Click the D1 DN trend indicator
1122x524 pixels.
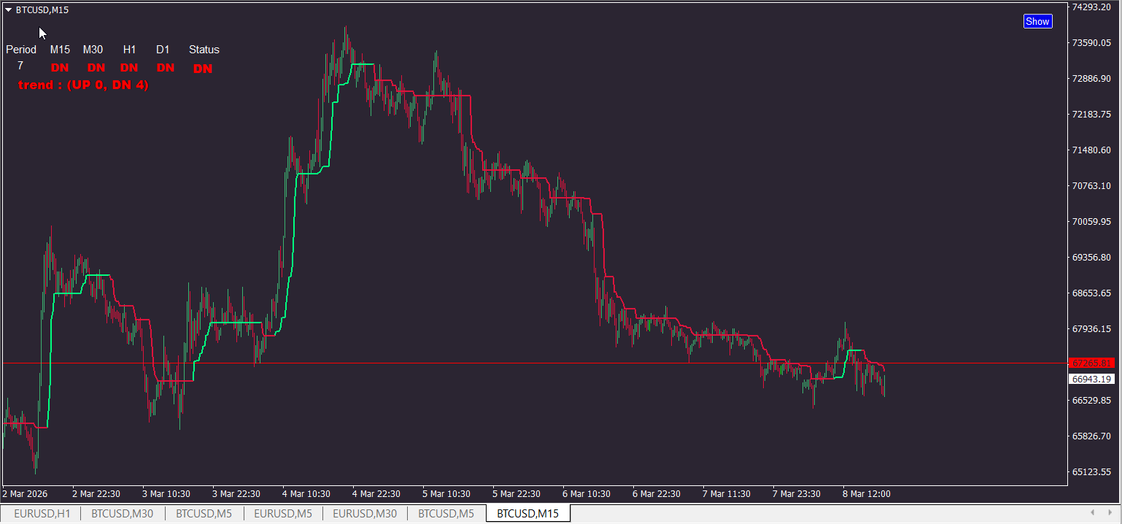pos(166,68)
